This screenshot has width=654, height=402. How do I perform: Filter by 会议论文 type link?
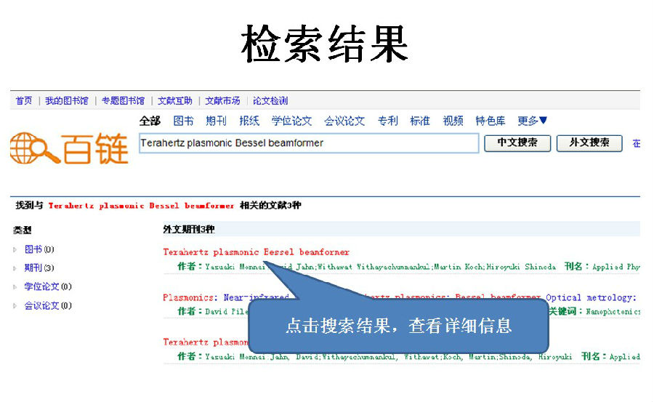41,305
